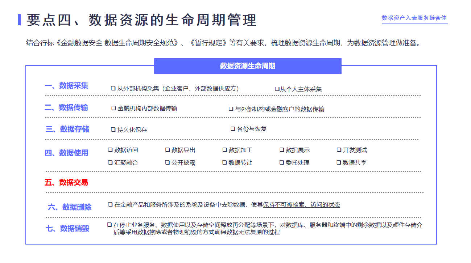This screenshot has width=471, height=263.
Task: Select the 金融机构内部数据传输 checkbox
Action: 114,108
